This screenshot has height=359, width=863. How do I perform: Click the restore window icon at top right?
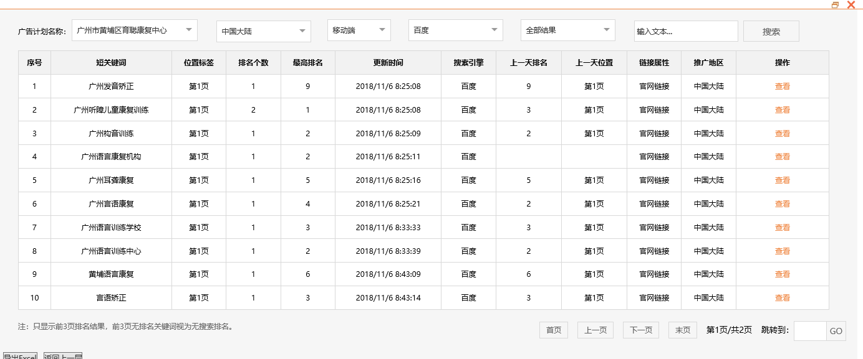coord(836,5)
